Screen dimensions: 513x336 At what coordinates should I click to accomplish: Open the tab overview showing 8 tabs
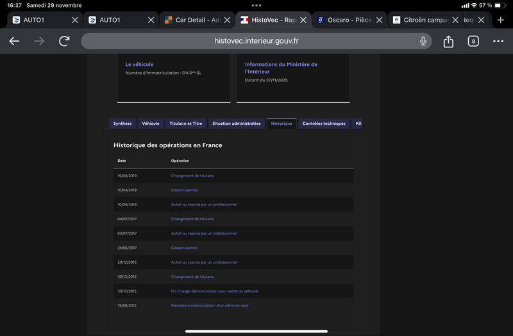tap(473, 41)
